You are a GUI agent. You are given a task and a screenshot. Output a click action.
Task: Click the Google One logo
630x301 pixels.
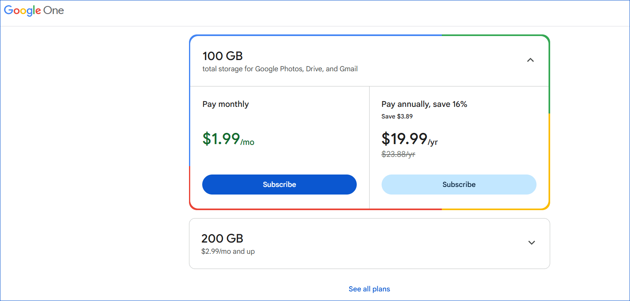(34, 10)
